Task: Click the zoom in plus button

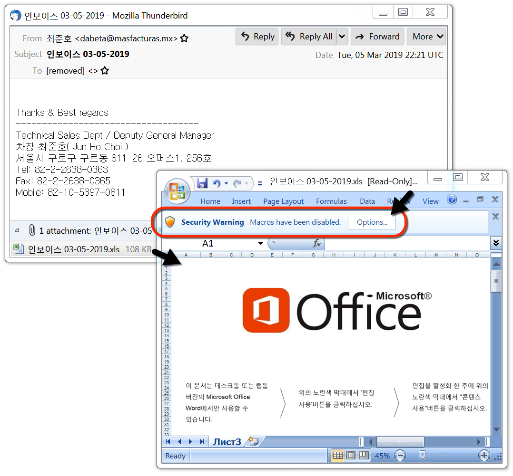Action: click(484, 455)
